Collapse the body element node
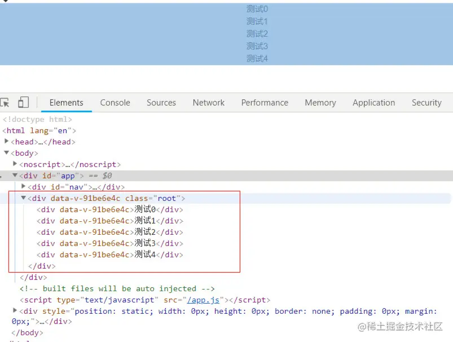 point(6,152)
